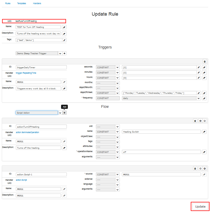The image size is (210, 212).
Task: Move actionTurnOffHeating action down
Action: [x=200, y=121]
